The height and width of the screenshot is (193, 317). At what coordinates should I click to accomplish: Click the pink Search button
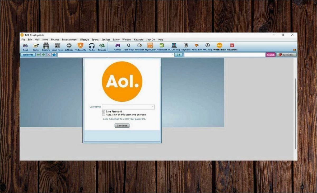[x=271, y=55]
